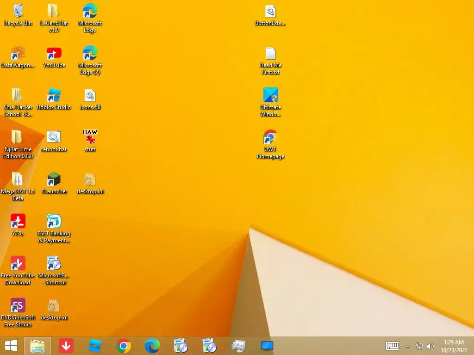Select the Microsoft Edge desktop shortcut

click(90, 18)
